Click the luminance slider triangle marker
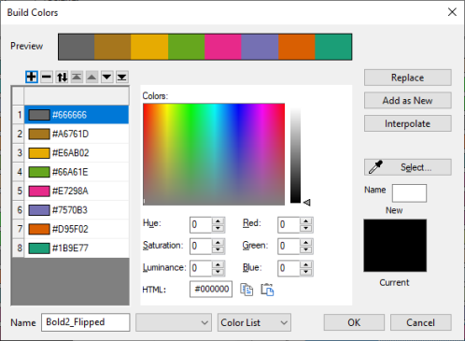The image size is (465, 341). pos(306,203)
